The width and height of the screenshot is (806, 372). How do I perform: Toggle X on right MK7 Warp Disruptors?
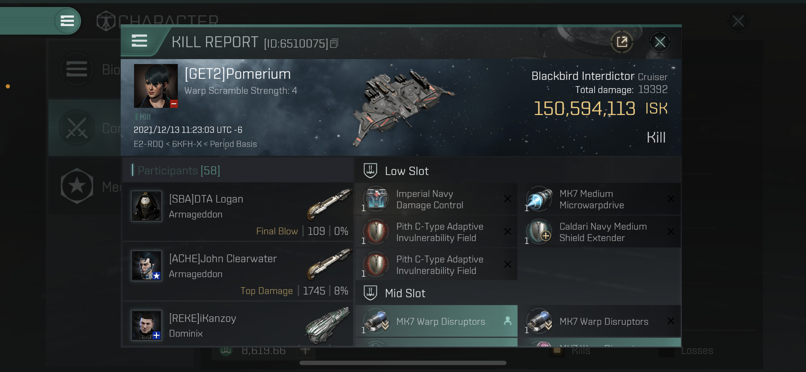[671, 321]
